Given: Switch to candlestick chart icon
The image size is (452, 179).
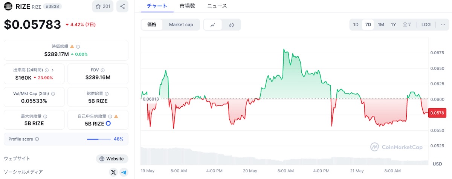Looking at the screenshot, I should point(231,25).
